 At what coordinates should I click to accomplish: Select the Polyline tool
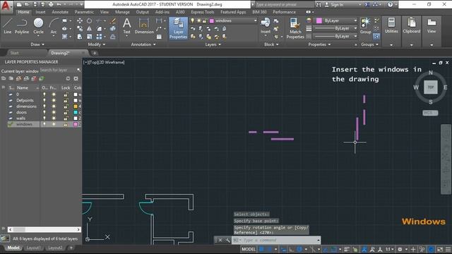point(22,26)
